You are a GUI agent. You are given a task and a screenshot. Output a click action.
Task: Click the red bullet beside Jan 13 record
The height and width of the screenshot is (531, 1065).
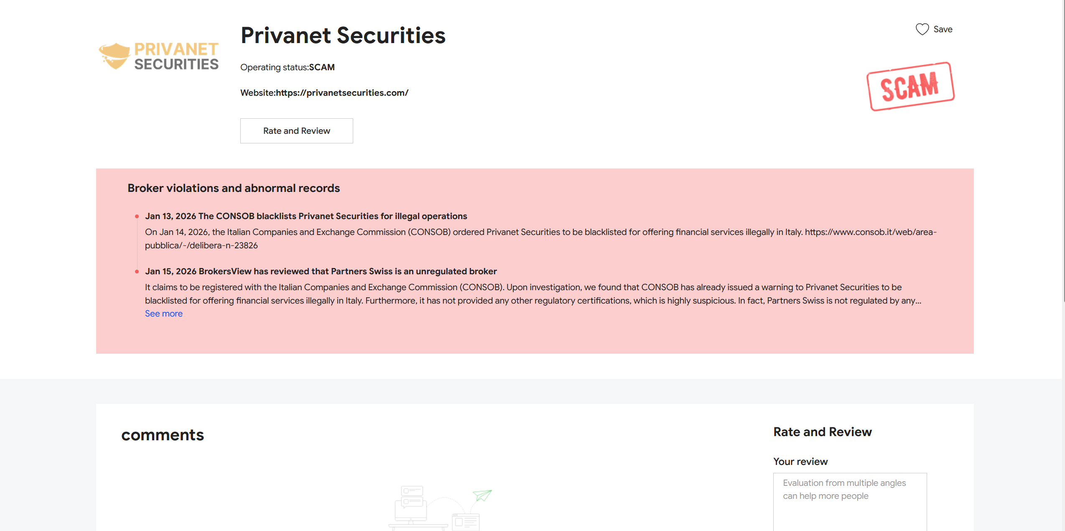pyautogui.click(x=137, y=217)
